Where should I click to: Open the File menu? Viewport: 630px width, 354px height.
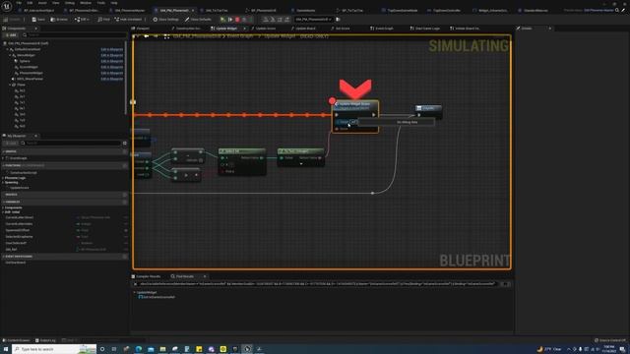(19, 3)
